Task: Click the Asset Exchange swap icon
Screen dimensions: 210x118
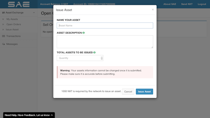Action: 3,13
